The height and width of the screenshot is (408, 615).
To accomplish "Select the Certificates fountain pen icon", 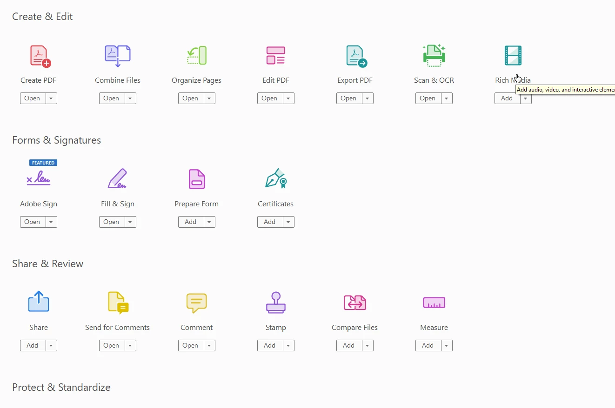I will pyautogui.click(x=276, y=178).
